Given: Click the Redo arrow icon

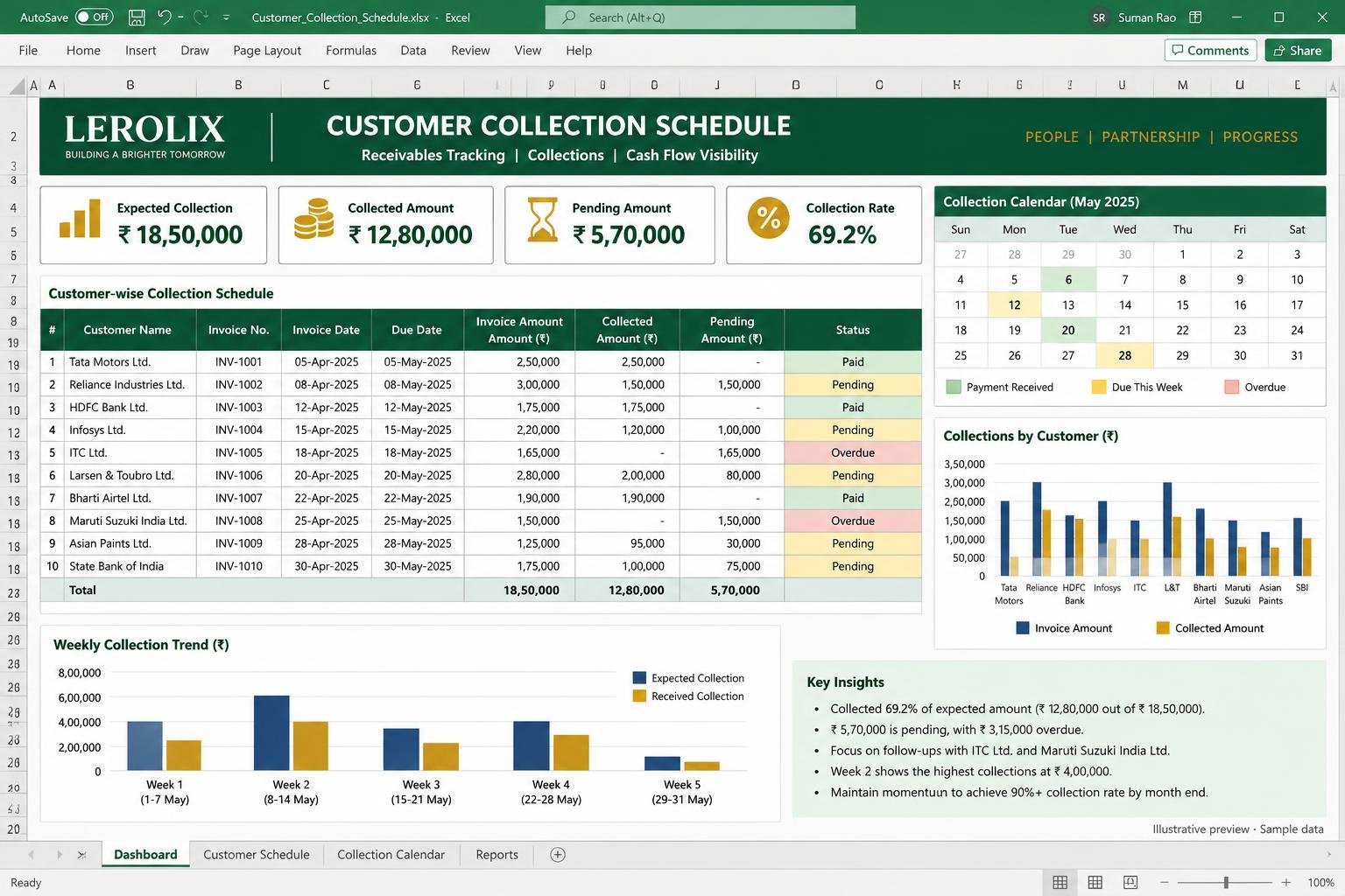Looking at the screenshot, I should (x=200, y=17).
